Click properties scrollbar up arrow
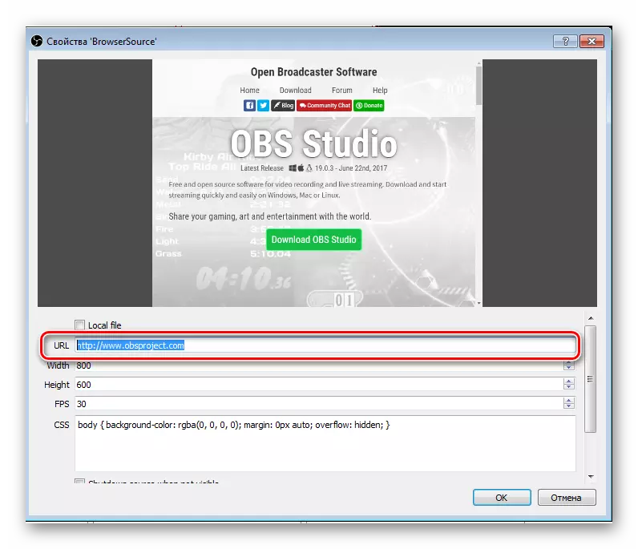 coord(591,318)
